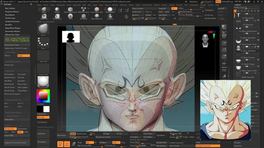Screen dimensions: 264x148
Task: Select the Range texture map option
Action: (x=23, y=55)
